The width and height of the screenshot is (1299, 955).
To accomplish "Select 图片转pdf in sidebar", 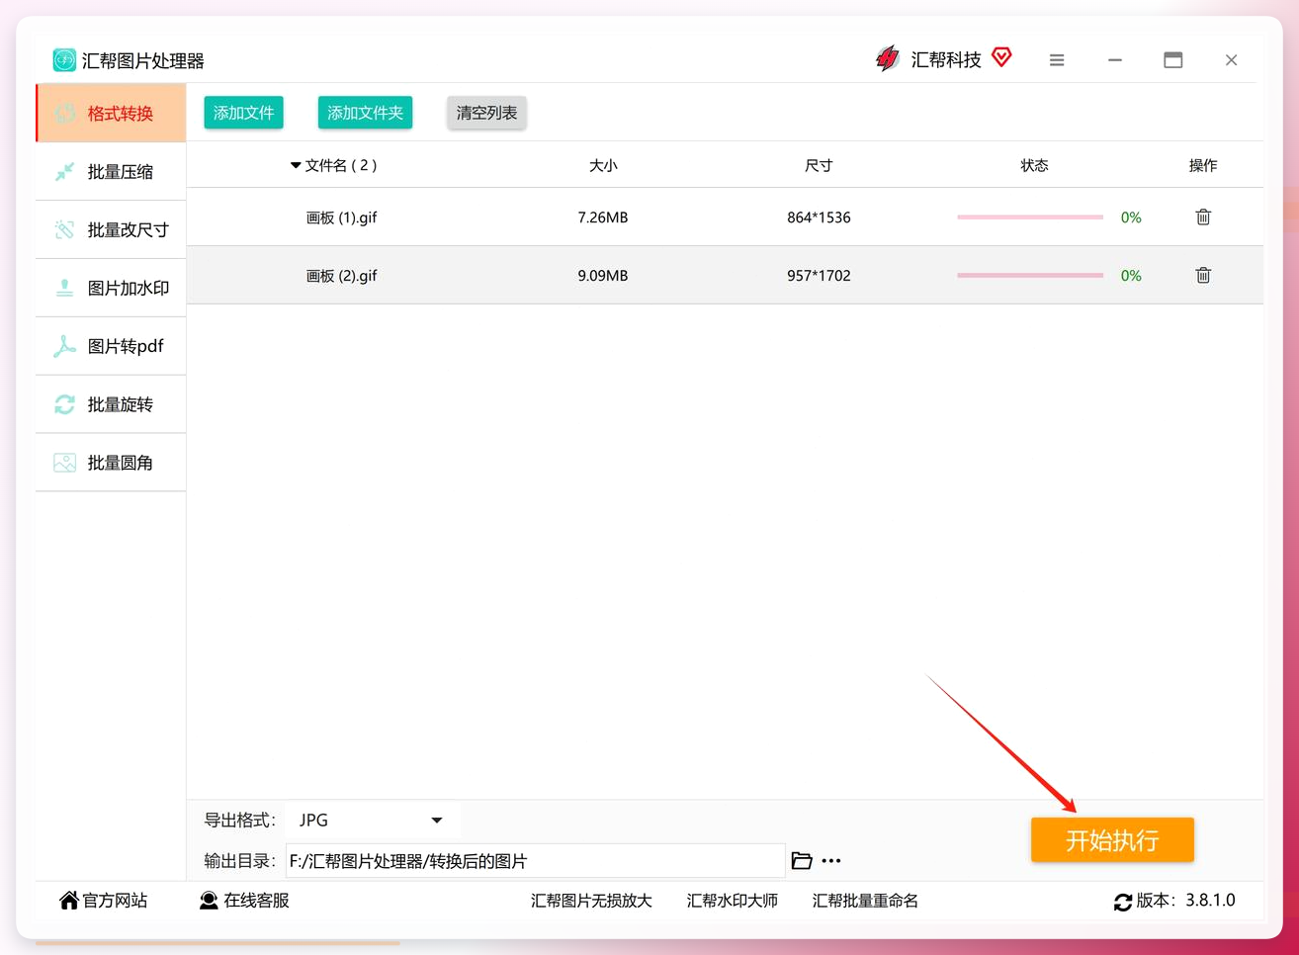I will click(111, 346).
